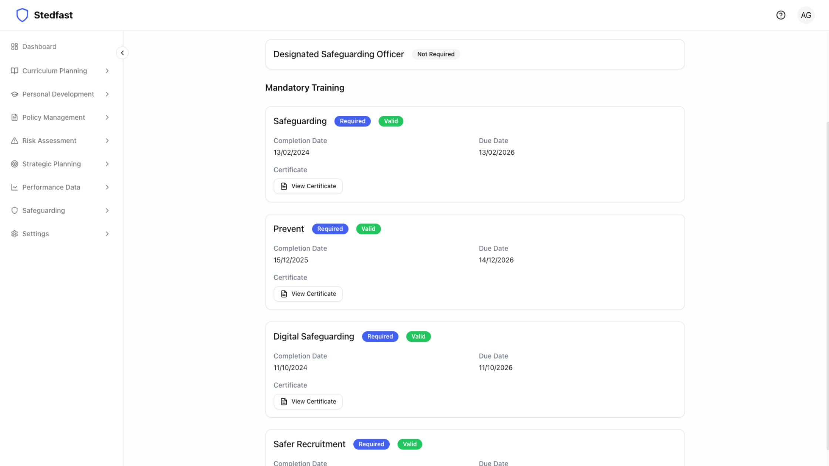Collapse the sidebar with the arrow button
Image resolution: width=829 pixels, height=466 pixels.
122,53
